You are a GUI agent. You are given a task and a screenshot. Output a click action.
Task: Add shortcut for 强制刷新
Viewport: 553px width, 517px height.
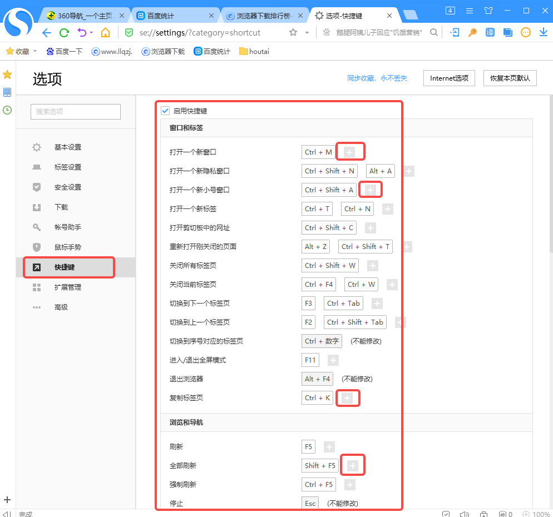coord(350,485)
